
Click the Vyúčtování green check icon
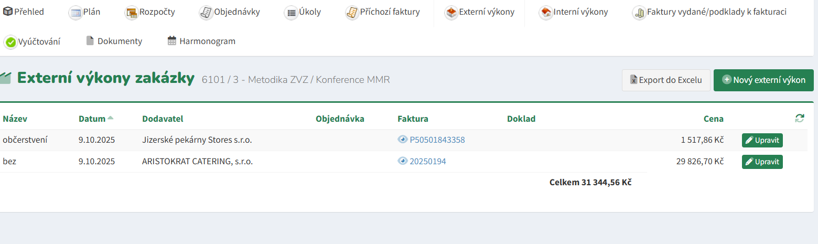[10, 42]
